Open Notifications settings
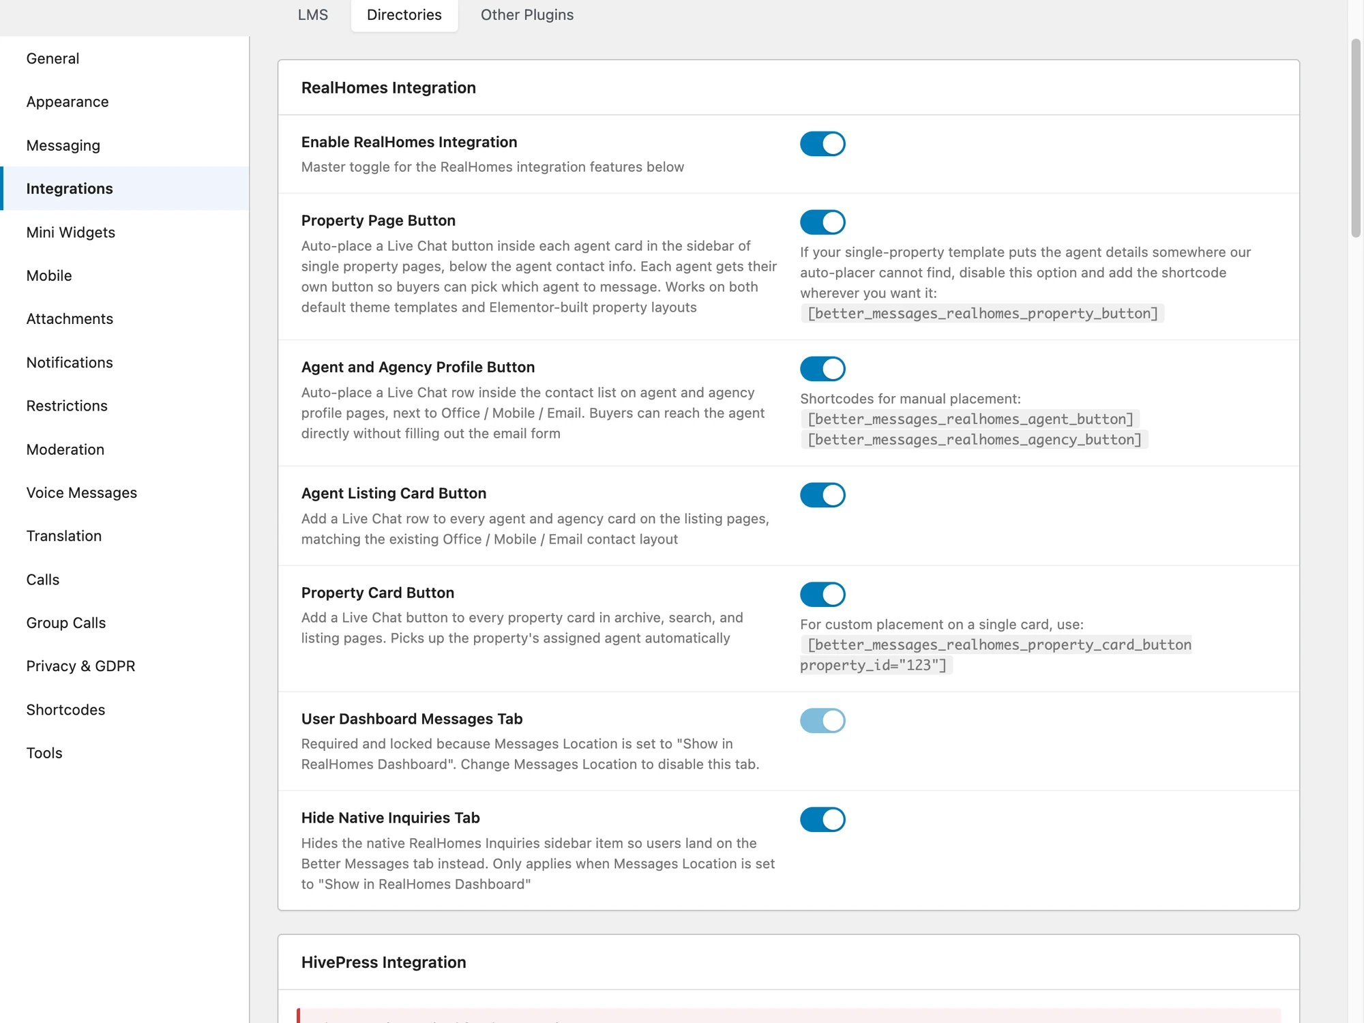The width and height of the screenshot is (1364, 1023). click(x=125, y=363)
